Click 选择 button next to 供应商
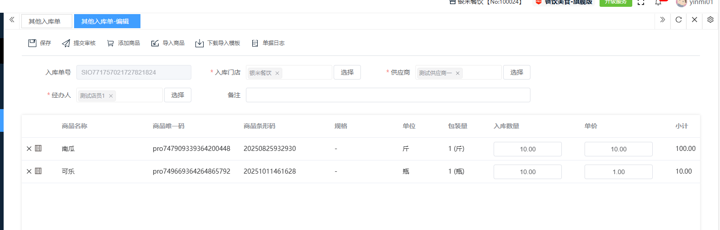The image size is (720, 230). point(517,72)
